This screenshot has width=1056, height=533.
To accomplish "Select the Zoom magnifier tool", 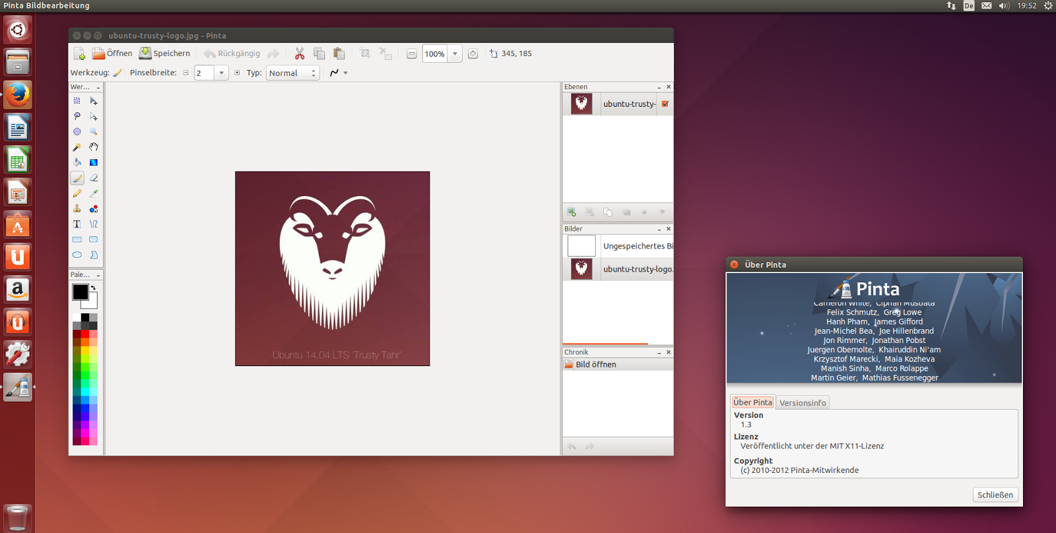I will pyautogui.click(x=94, y=132).
